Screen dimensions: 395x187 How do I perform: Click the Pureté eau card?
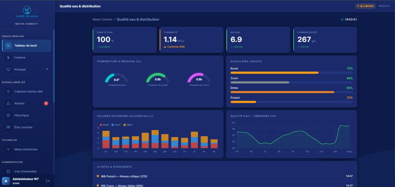click(x=125, y=40)
